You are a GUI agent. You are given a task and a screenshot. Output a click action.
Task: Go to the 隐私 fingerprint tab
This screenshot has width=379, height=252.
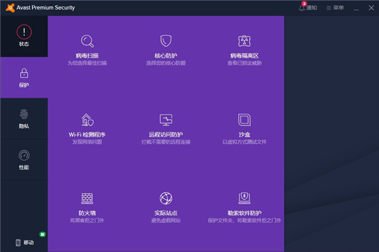coord(24,118)
